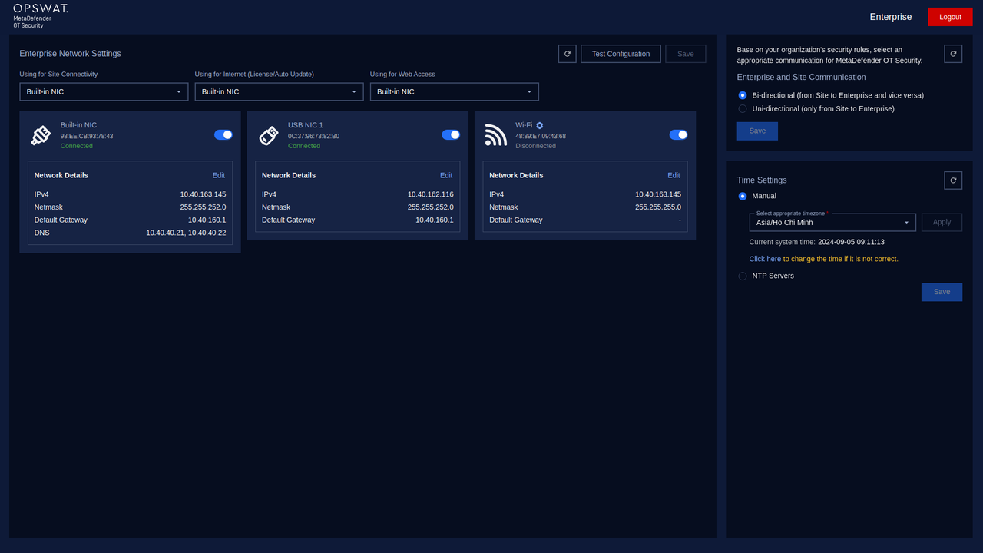Click the Wi-Fi Disconnected status text
The height and width of the screenshot is (553, 983).
click(535, 146)
